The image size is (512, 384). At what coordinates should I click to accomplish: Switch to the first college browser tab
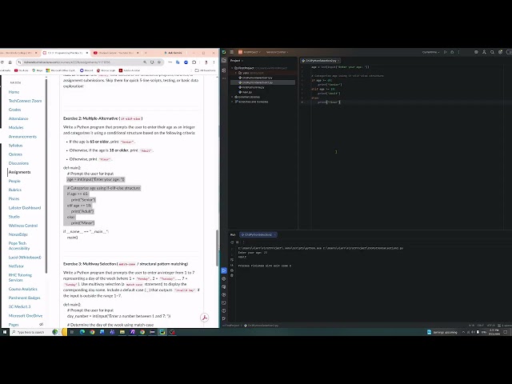point(18,53)
